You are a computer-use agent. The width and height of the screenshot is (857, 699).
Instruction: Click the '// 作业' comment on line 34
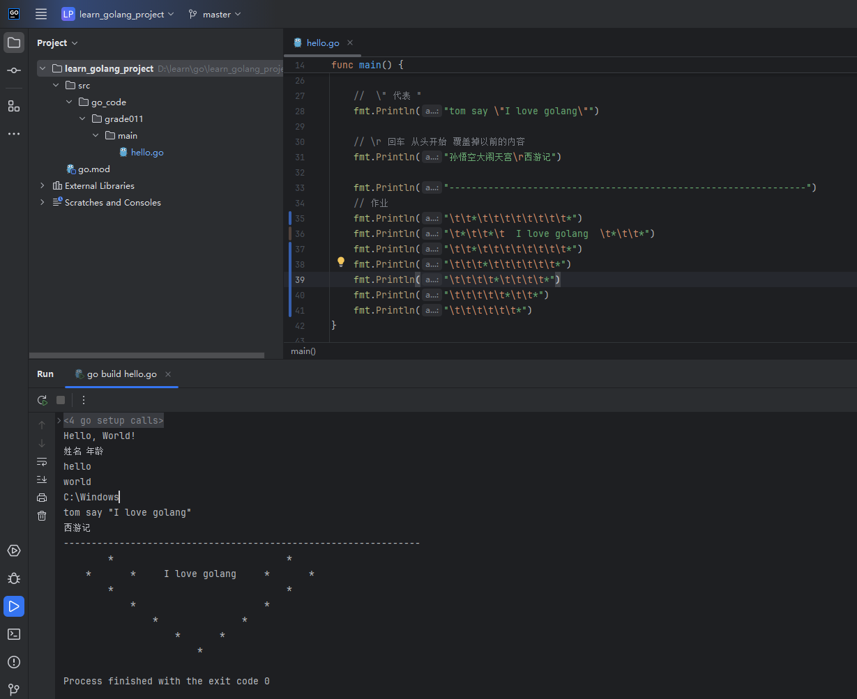[370, 203]
